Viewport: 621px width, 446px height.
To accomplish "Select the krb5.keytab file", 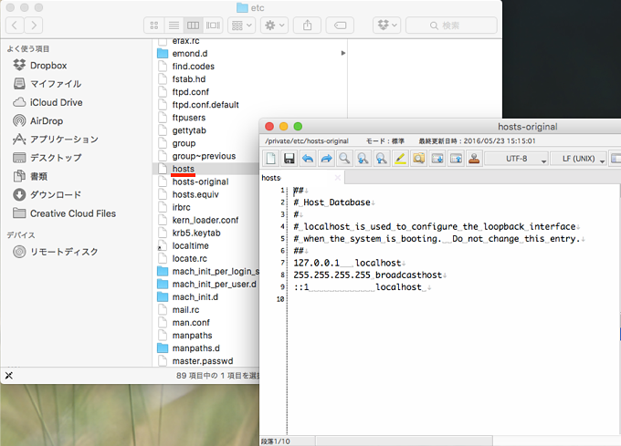I will click(x=196, y=233).
